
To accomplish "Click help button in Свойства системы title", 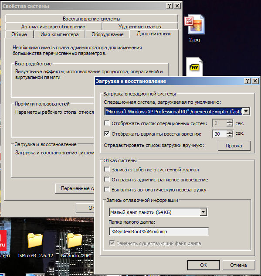I will pos(169,6).
